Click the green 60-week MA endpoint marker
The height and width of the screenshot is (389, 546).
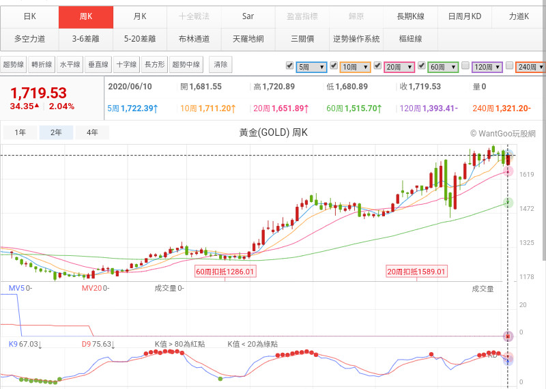click(508, 203)
